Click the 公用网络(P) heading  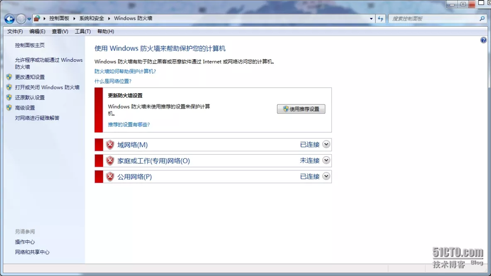click(135, 177)
